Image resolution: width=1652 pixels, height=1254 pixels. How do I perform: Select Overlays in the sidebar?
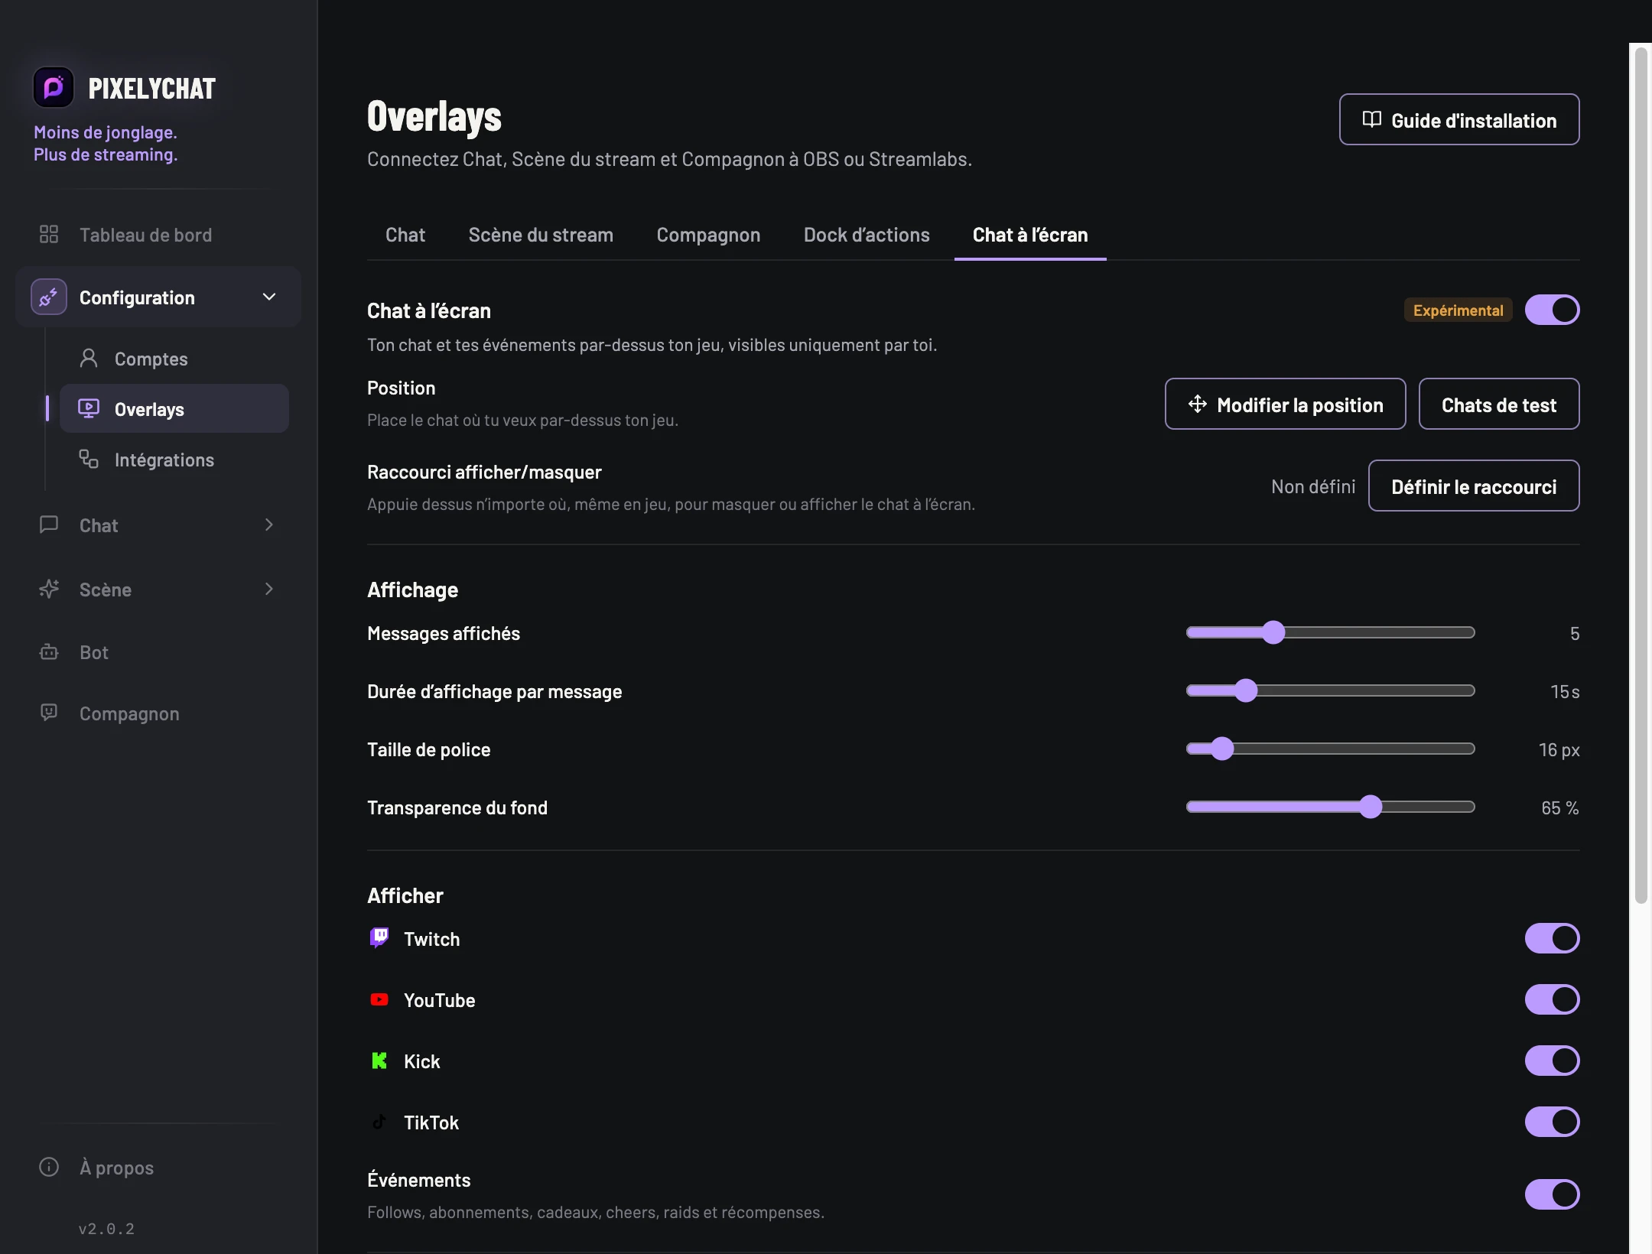(174, 408)
